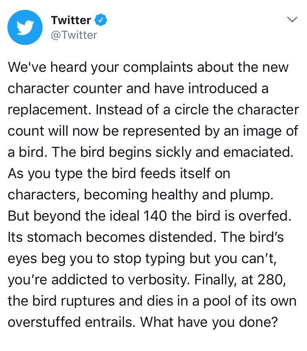Click the @Twitter handle
This screenshot has height=351, width=307.
(x=74, y=35)
